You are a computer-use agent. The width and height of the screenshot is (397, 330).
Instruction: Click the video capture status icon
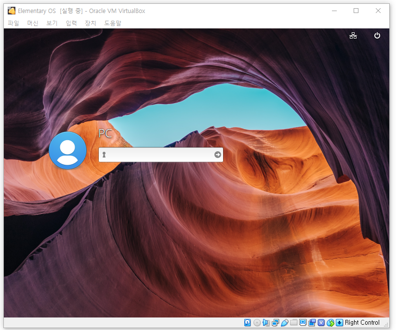pos(312,322)
